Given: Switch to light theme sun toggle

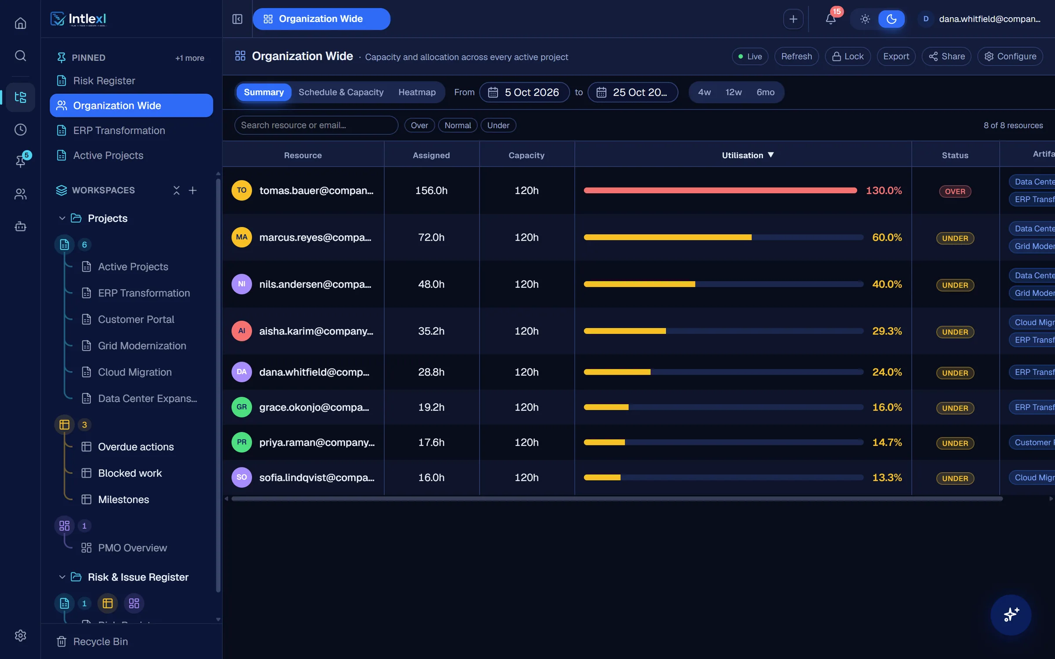Looking at the screenshot, I should click(x=865, y=19).
